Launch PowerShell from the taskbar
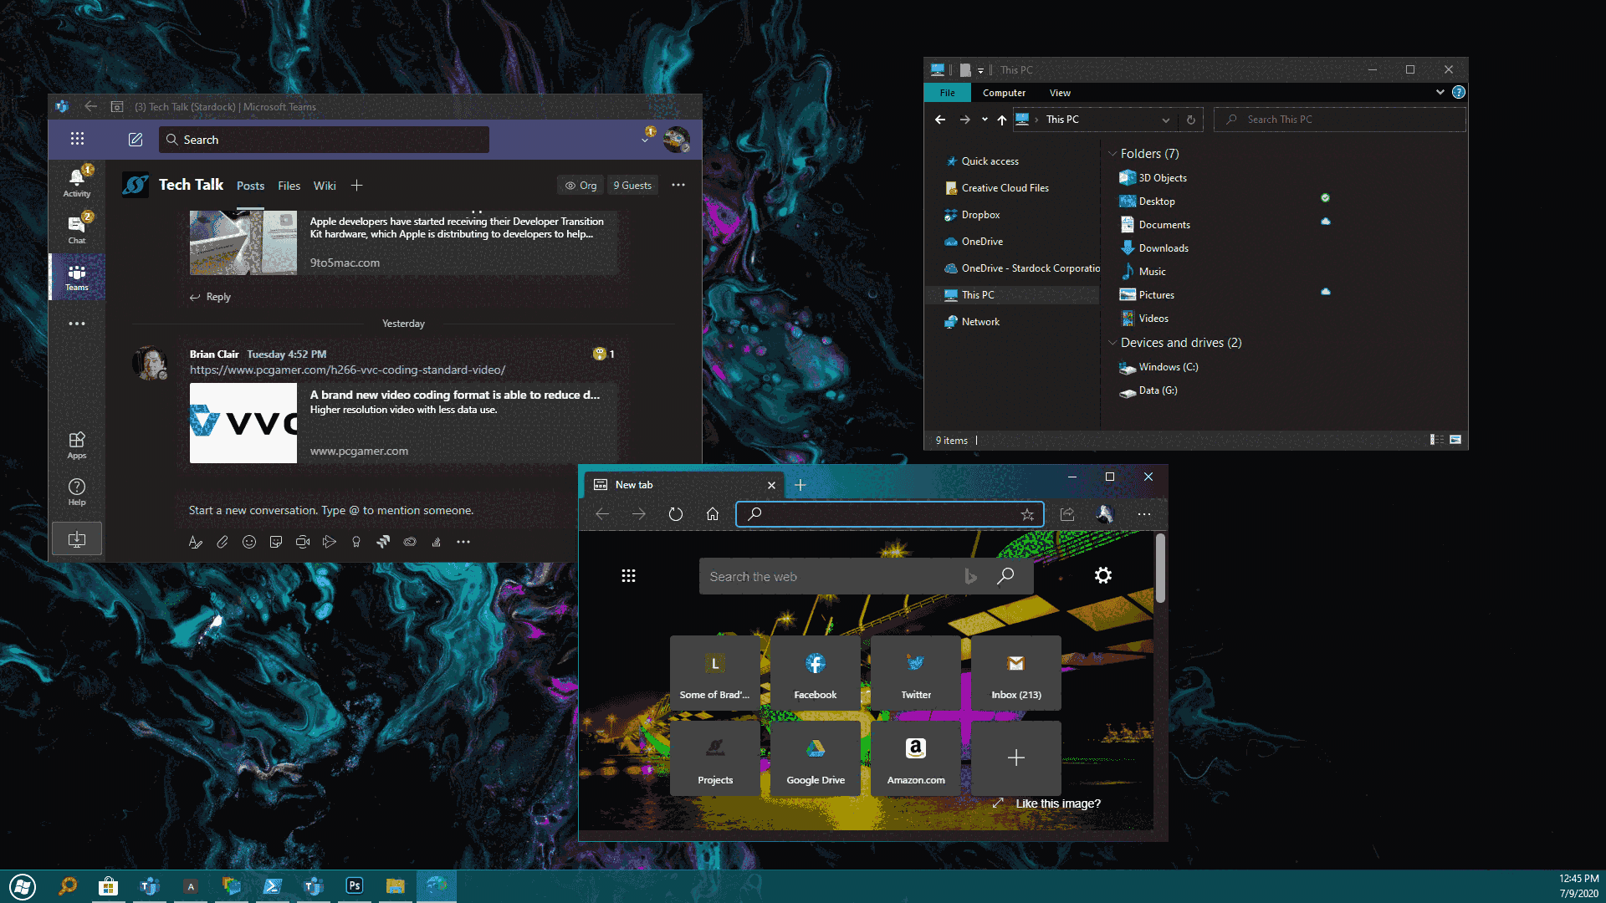 click(272, 885)
